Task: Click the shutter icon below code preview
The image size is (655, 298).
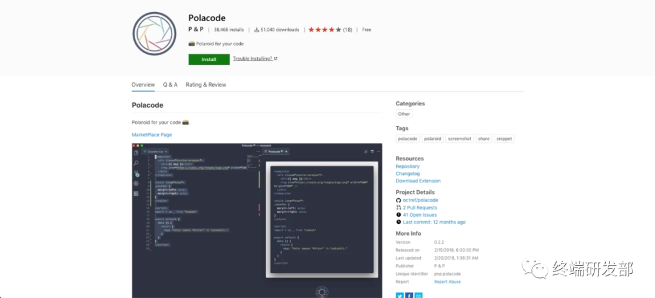Action: click(323, 291)
